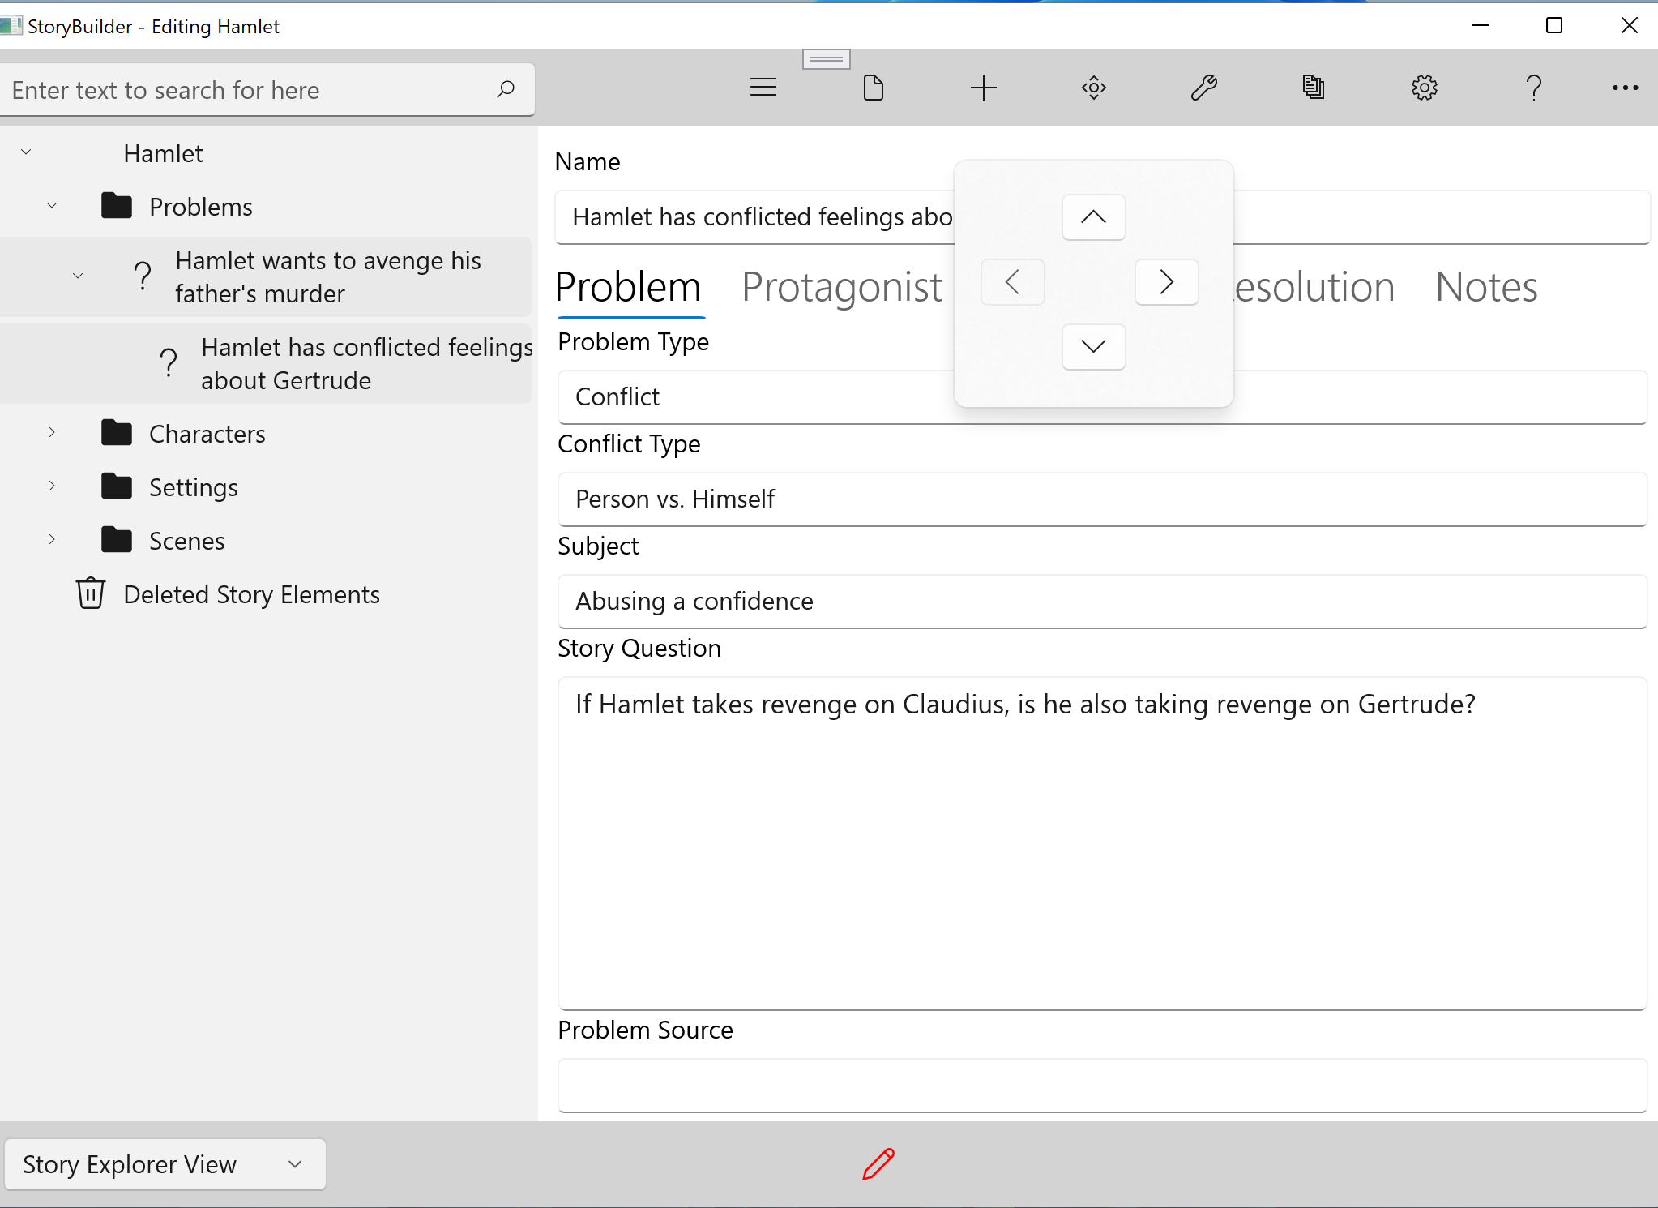Move element up using the up arrow button
This screenshot has height=1208, width=1658.
1093,217
